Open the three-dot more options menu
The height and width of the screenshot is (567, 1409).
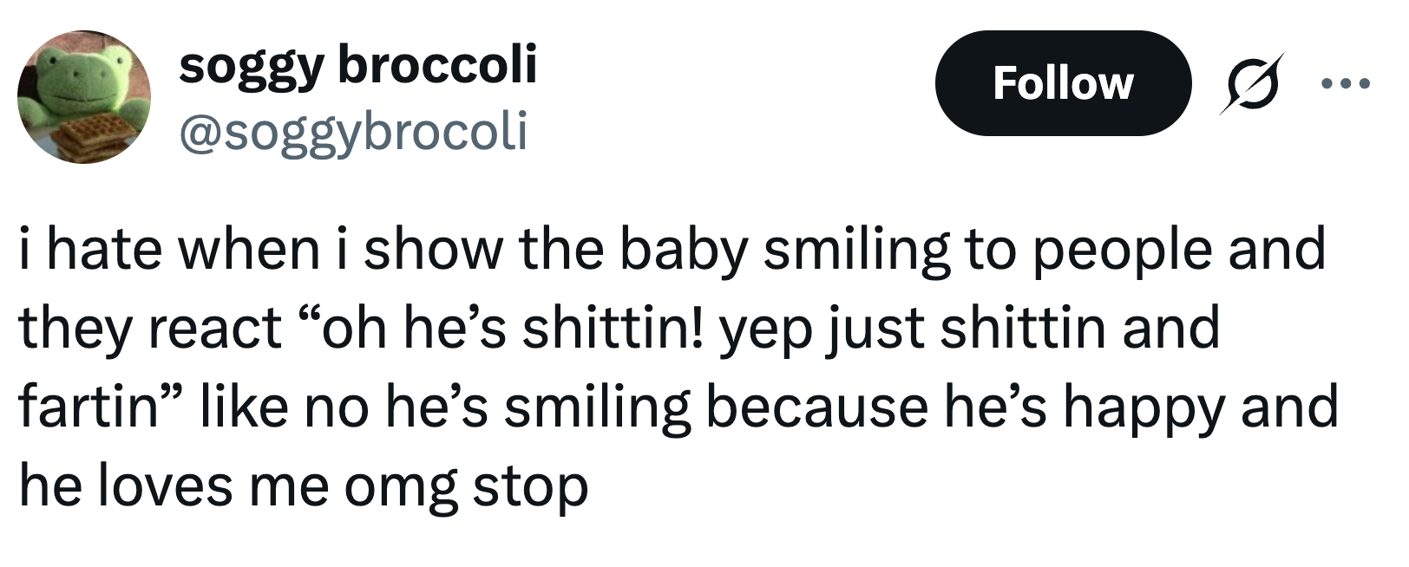point(1344,84)
